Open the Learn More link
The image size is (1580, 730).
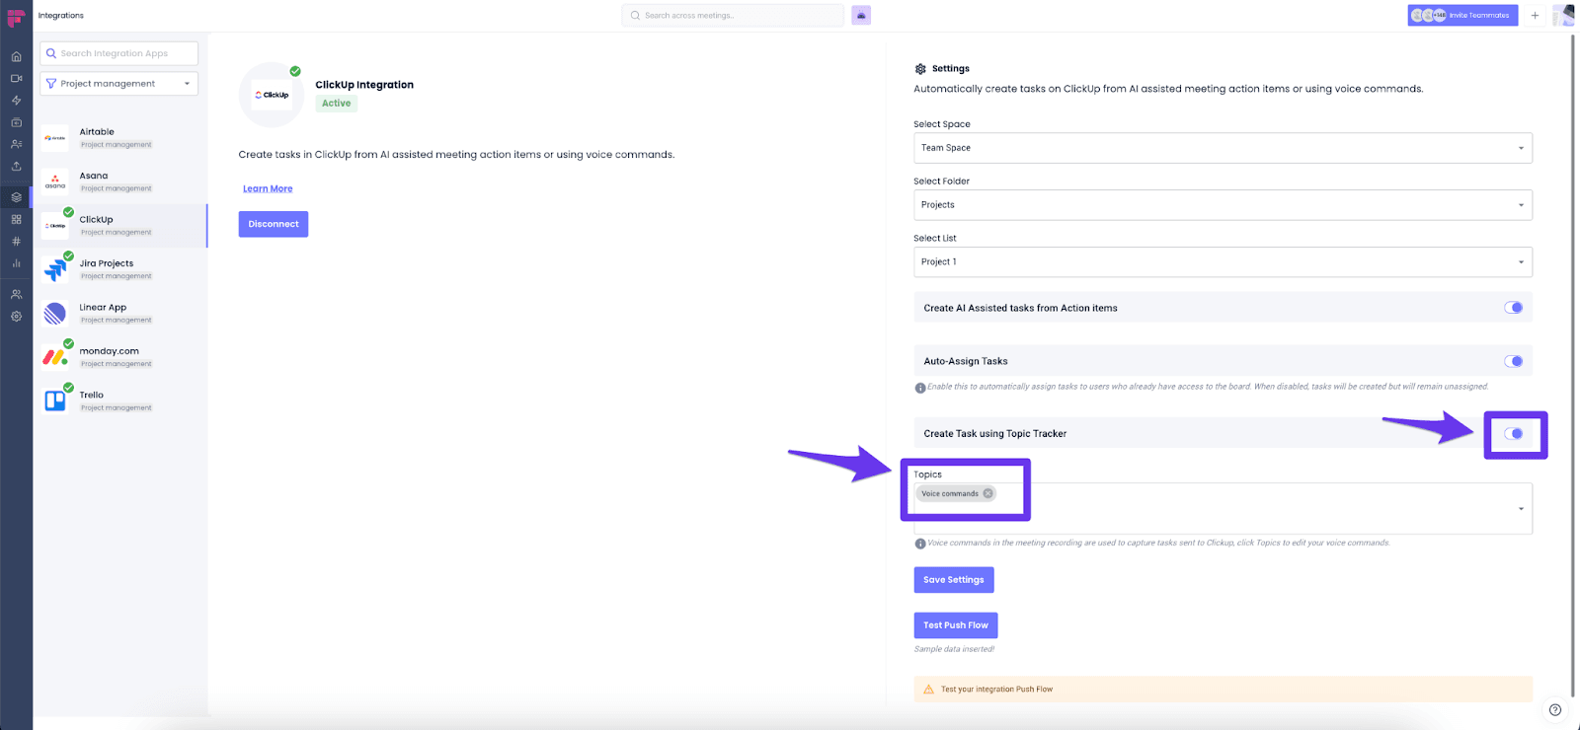point(268,188)
